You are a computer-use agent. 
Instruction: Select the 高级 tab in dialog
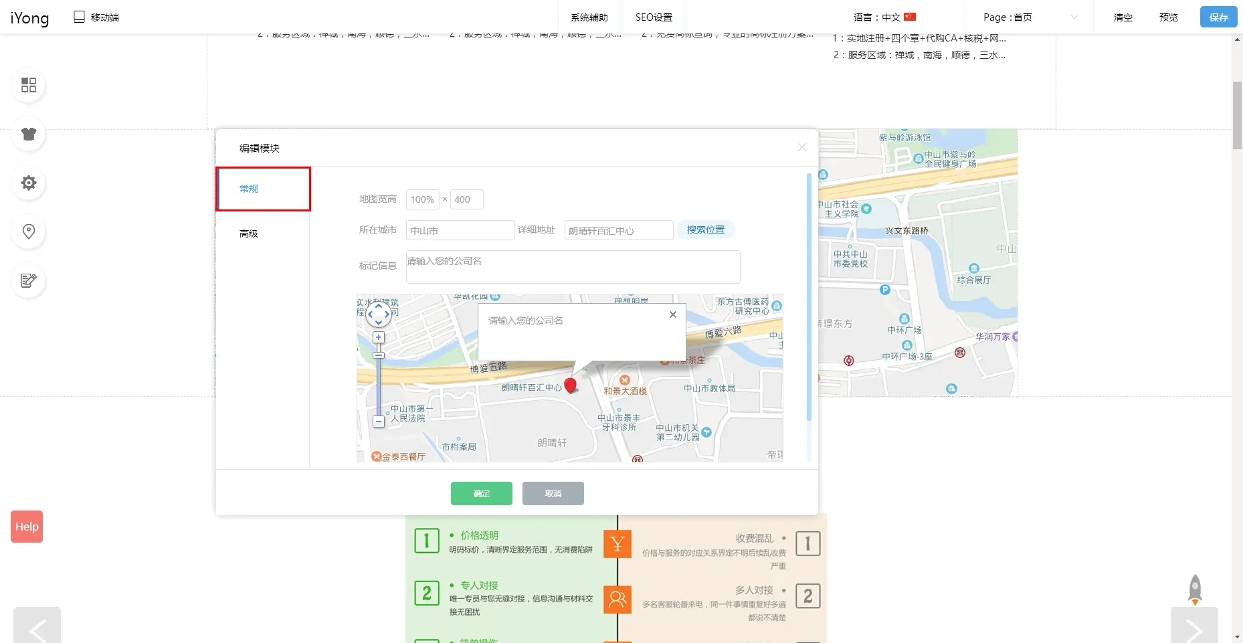(x=249, y=234)
